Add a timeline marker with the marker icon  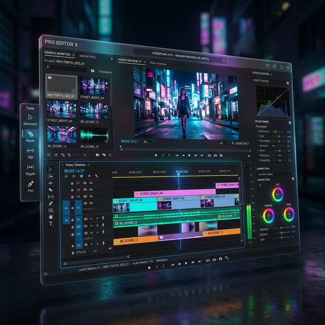(x=89, y=176)
